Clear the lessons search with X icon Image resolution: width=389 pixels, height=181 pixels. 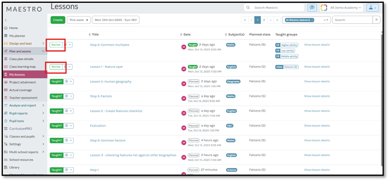point(376,20)
